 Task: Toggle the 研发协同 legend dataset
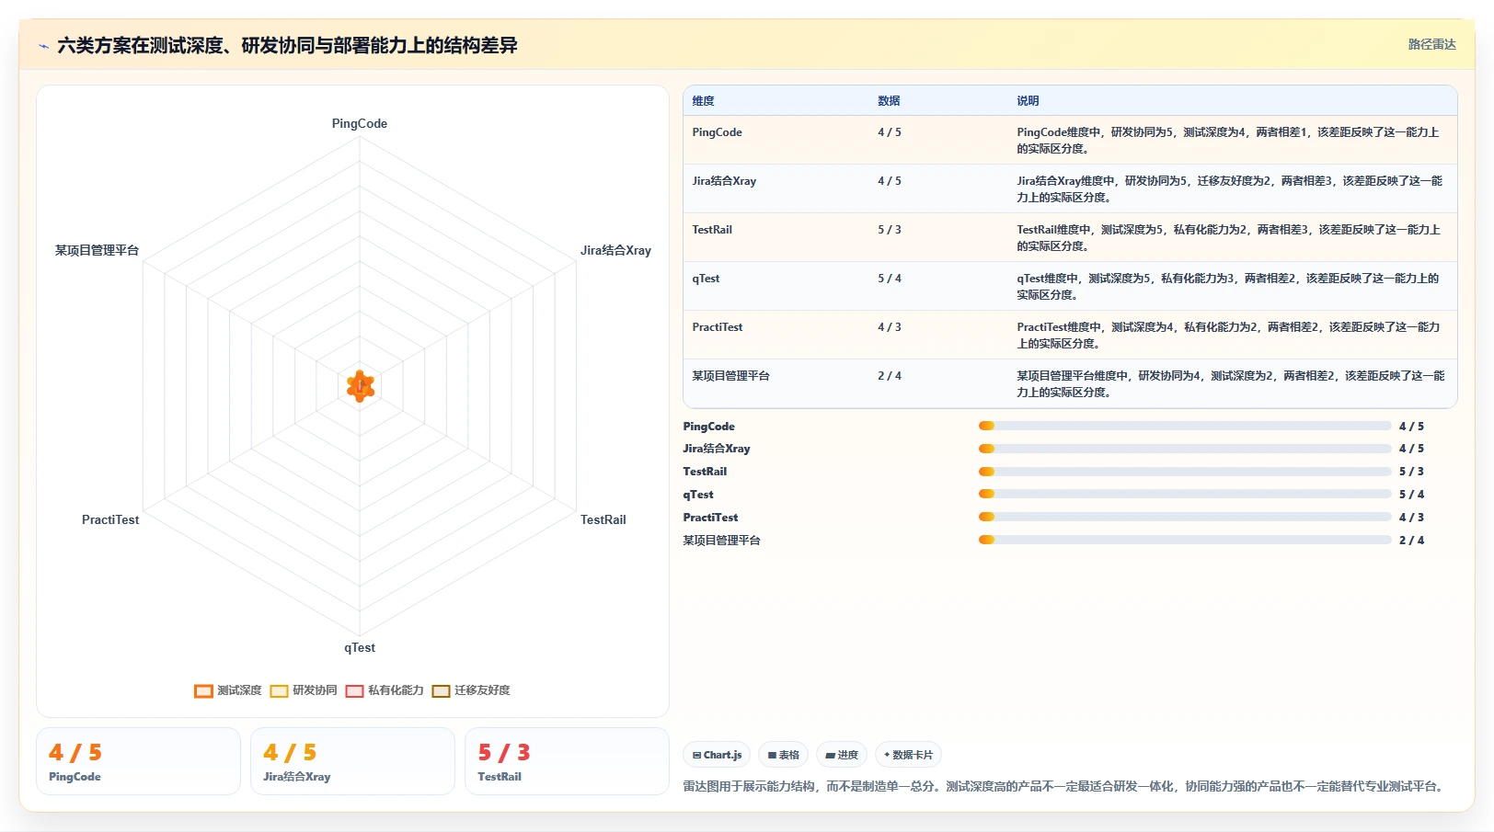point(304,690)
